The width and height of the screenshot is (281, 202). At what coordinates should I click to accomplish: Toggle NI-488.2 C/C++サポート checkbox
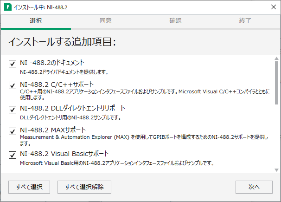click(x=13, y=85)
